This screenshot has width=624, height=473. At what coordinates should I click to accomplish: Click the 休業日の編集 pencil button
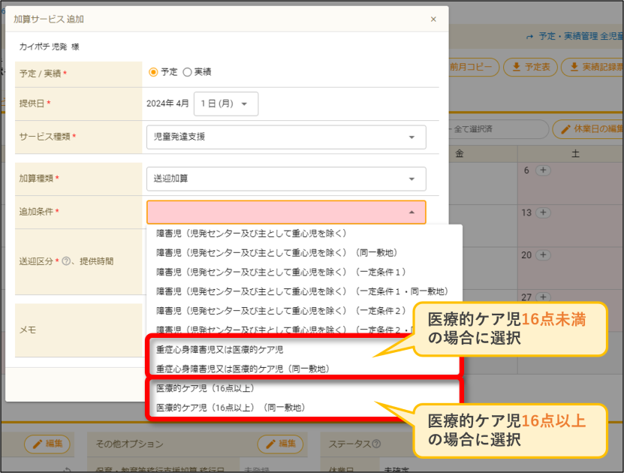588,129
